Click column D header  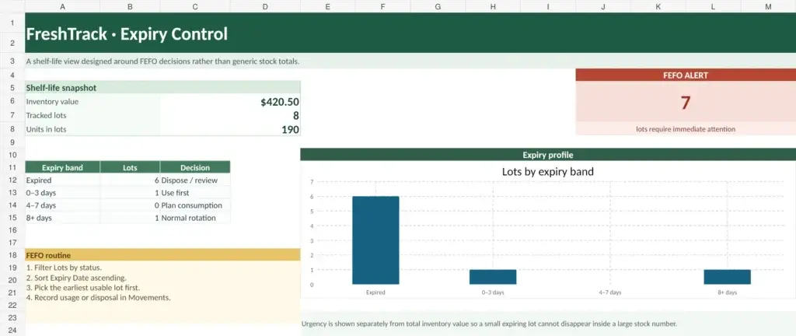click(x=265, y=6)
